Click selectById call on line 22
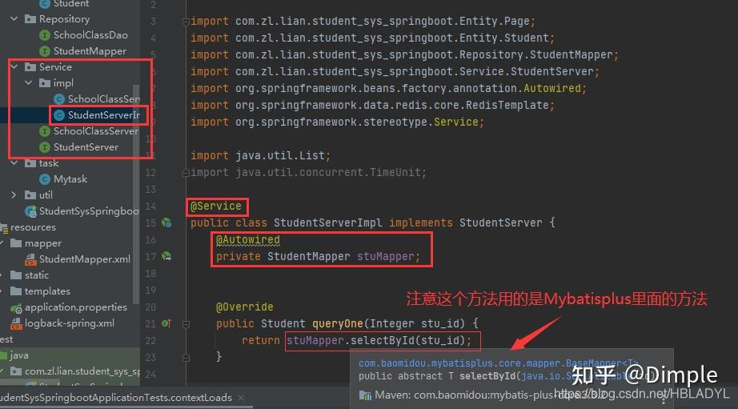738x409 pixels. coord(382,340)
